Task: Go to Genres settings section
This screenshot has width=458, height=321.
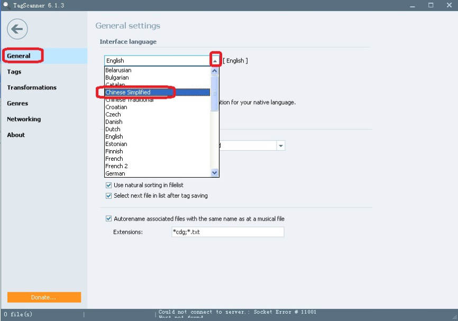Action: 17,104
